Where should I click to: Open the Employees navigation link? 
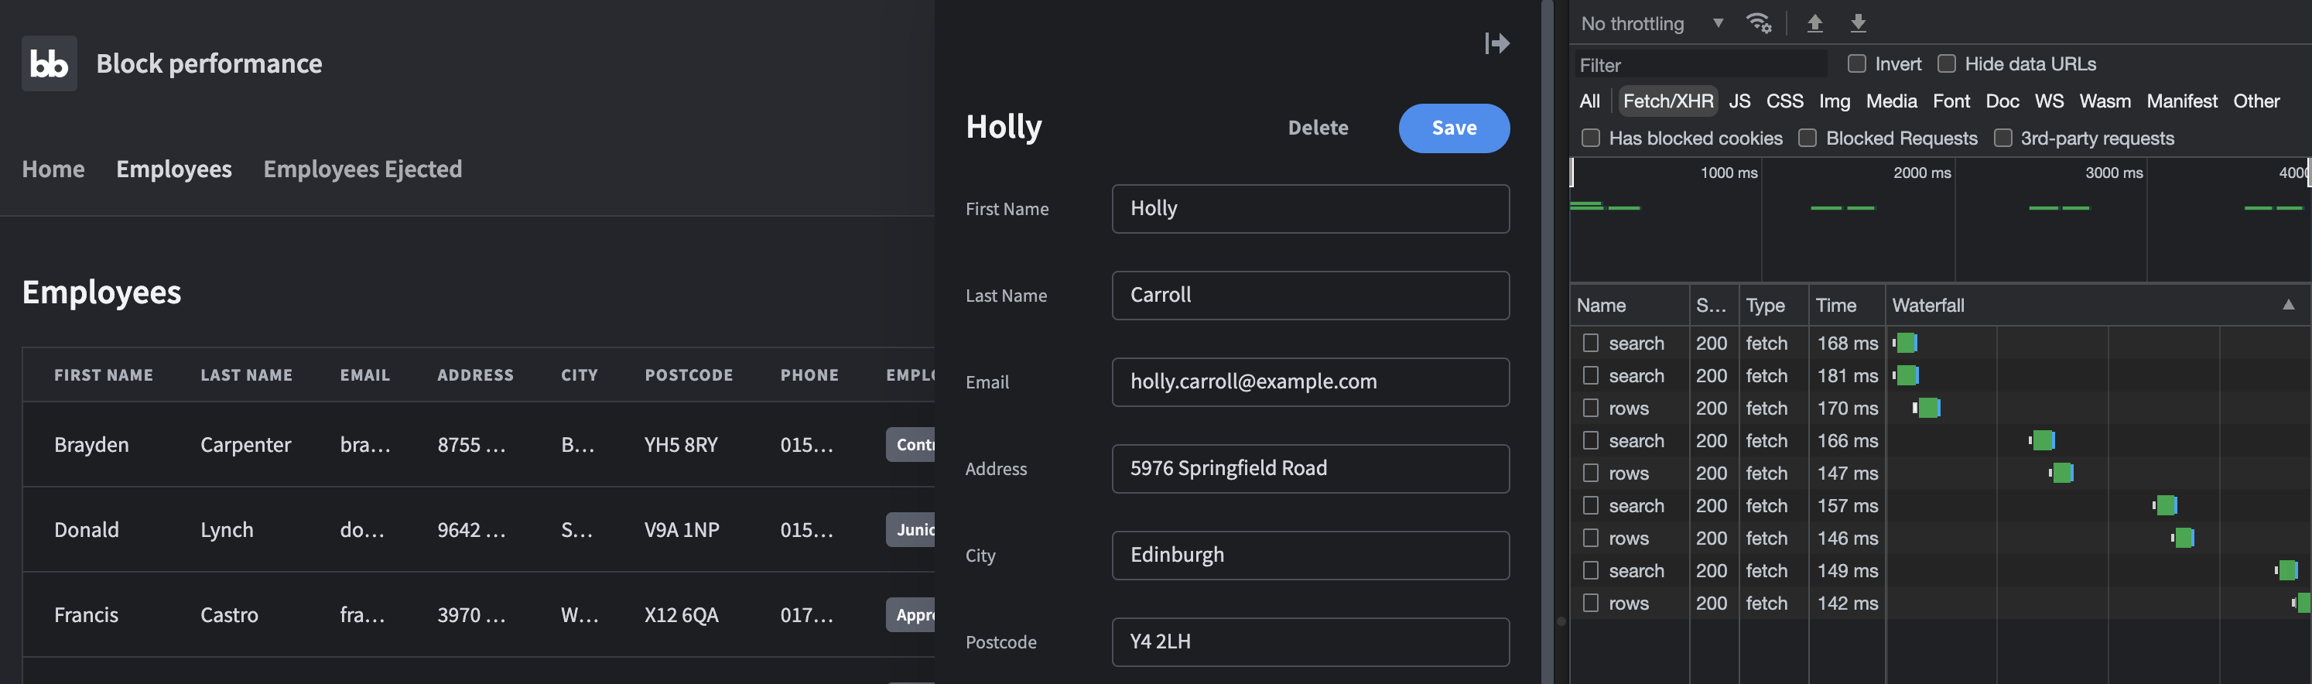(173, 169)
